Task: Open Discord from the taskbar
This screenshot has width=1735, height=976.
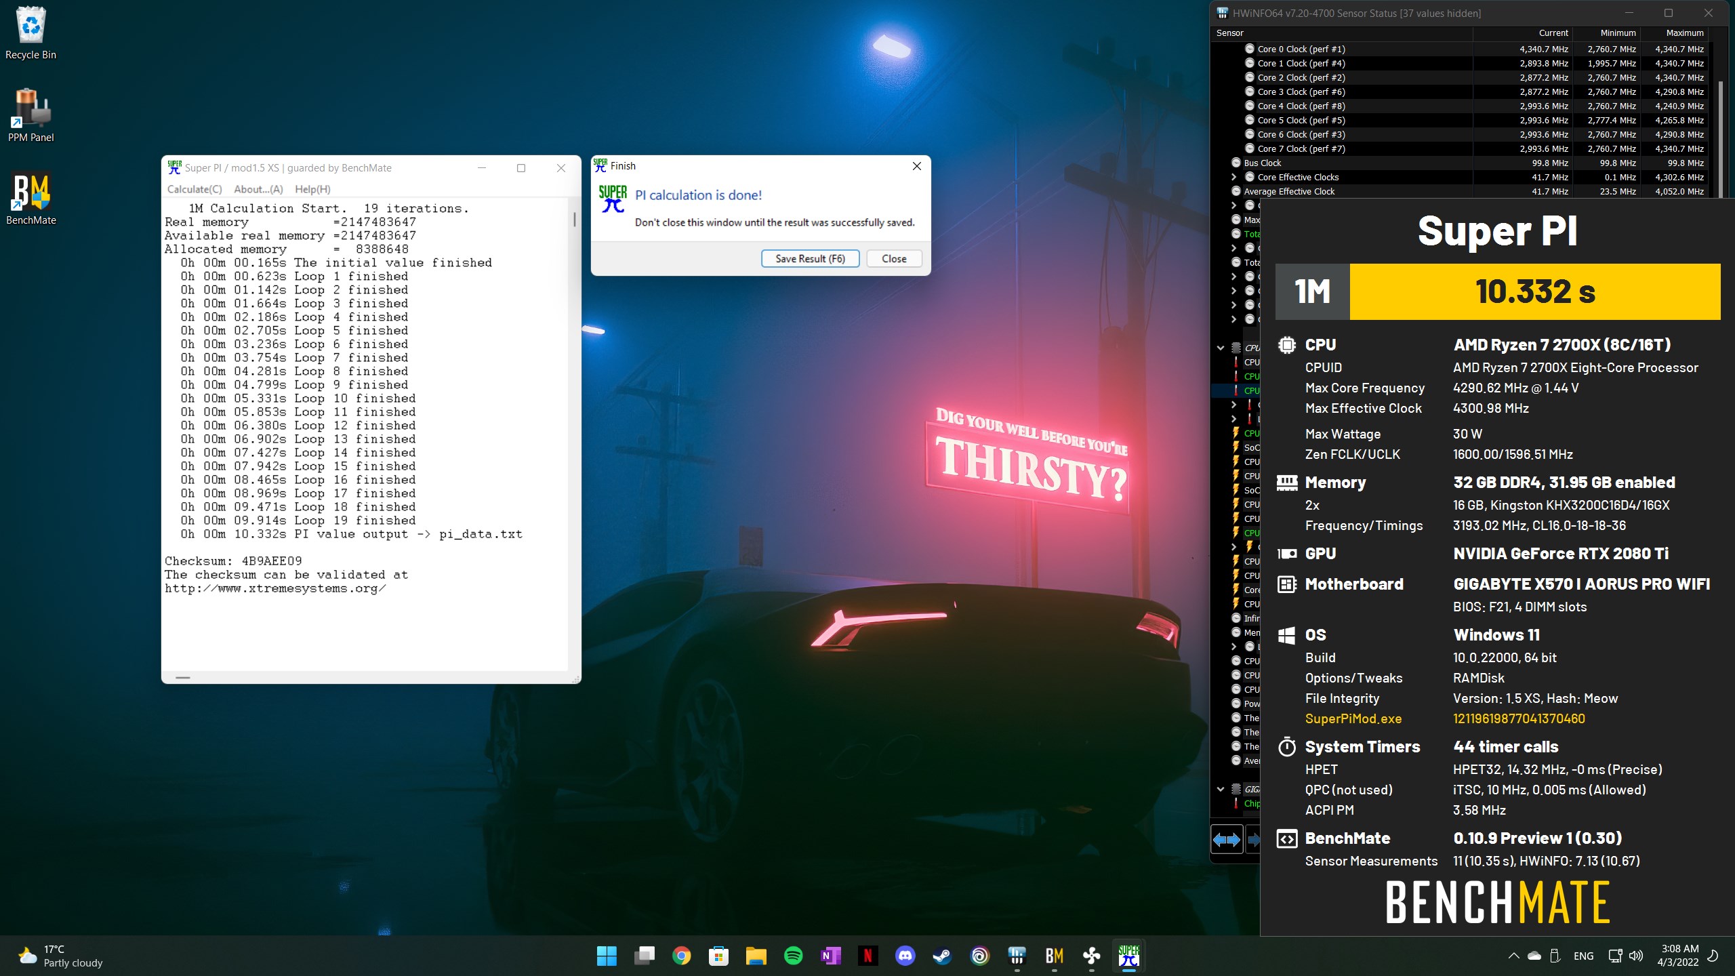Action: click(905, 956)
